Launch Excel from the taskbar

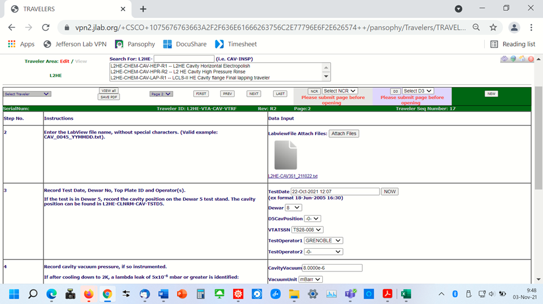pos(405,294)
